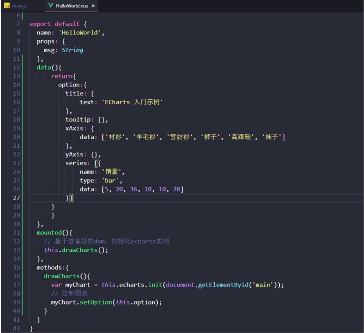Click the '高跟鞋' string in xAxis data
364x333 pixels.
click(241, 137)
